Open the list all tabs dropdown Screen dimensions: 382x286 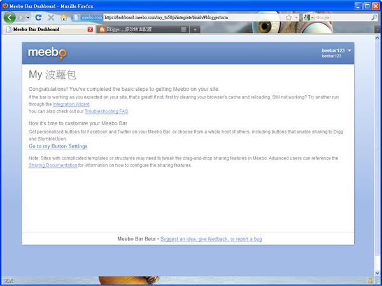(x=378, y=30)
